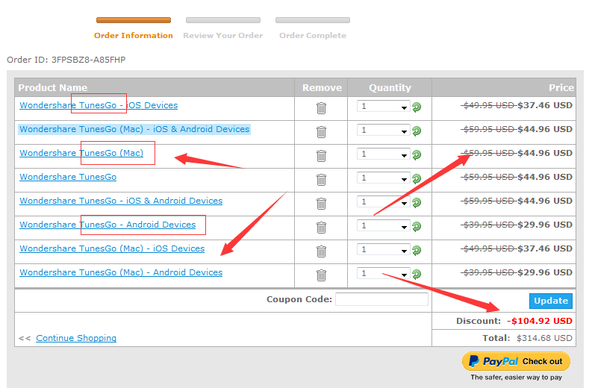Click refresh icon in plain Wondershare TunesGo row
Screen dimensions: 592x388
tap(417, 178)
